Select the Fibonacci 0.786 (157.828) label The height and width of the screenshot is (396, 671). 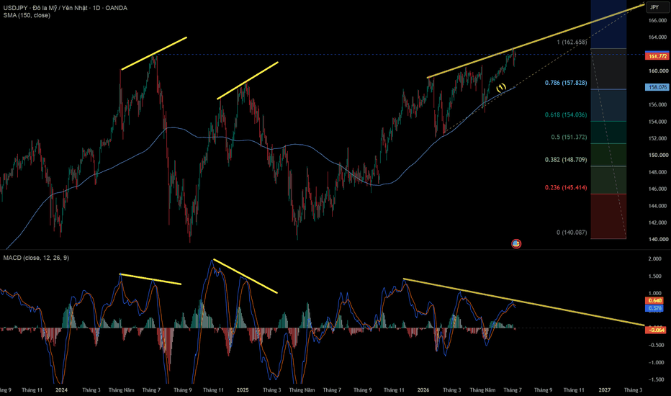click(x=566, y=83)
